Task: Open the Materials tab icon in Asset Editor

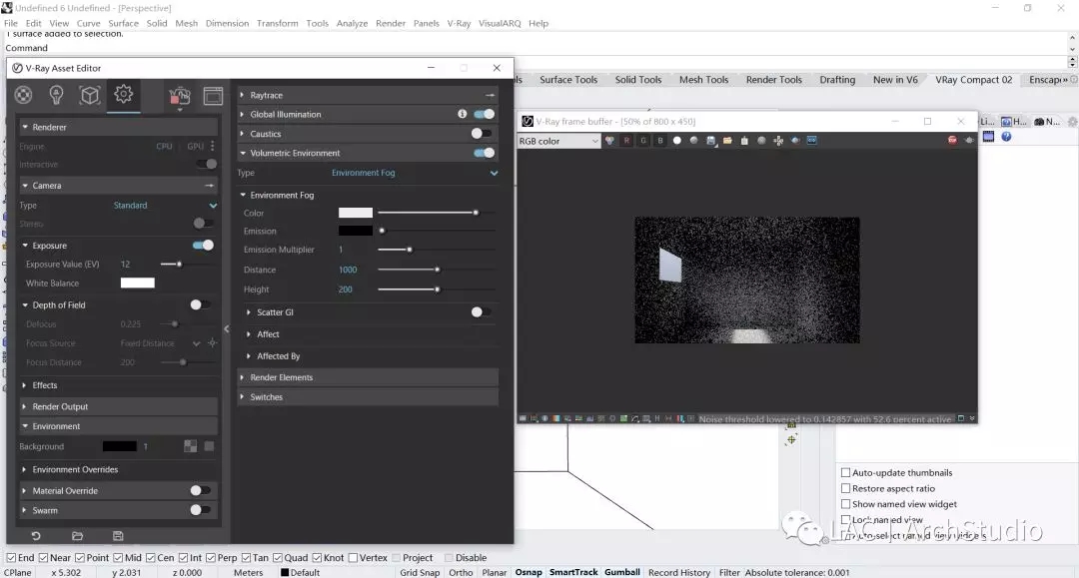Action: coord(23,95)
